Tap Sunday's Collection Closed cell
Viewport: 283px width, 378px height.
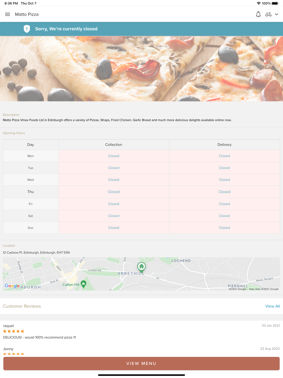point(114,228)
